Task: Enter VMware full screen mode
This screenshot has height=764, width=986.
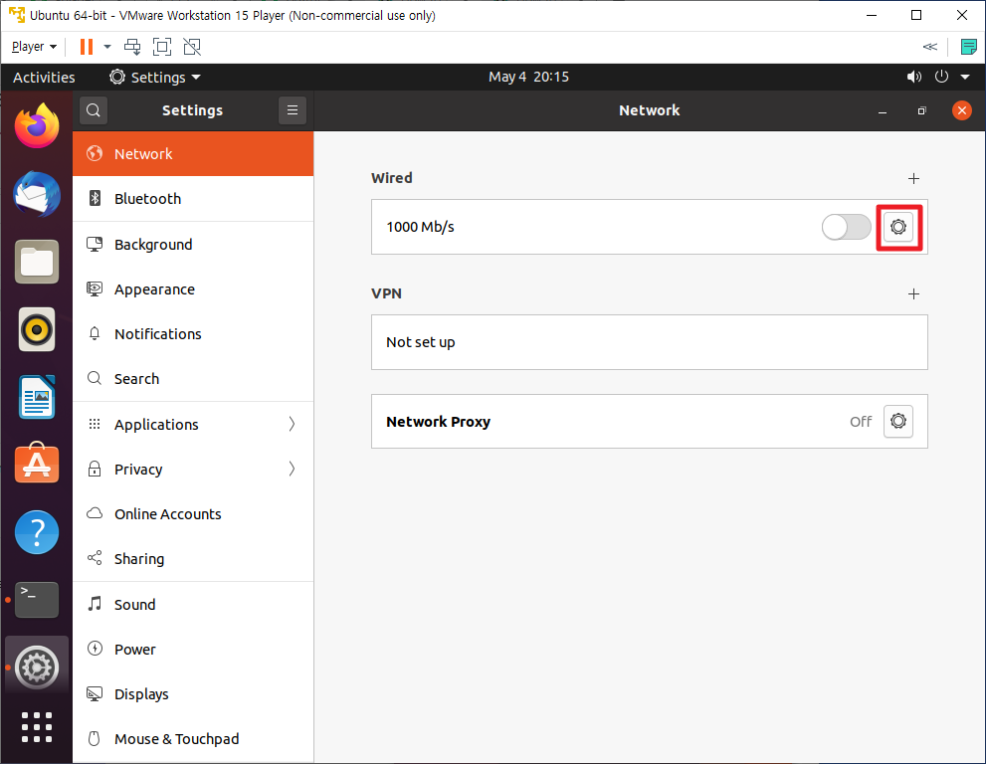Action: click(162, 47)
